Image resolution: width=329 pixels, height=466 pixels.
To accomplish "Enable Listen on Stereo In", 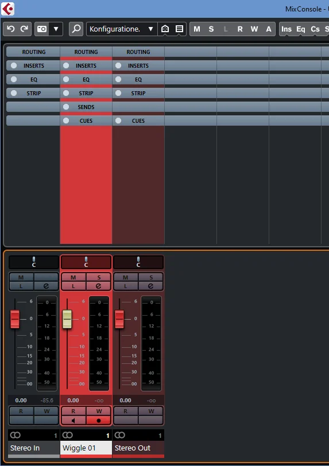I will 21,286.
